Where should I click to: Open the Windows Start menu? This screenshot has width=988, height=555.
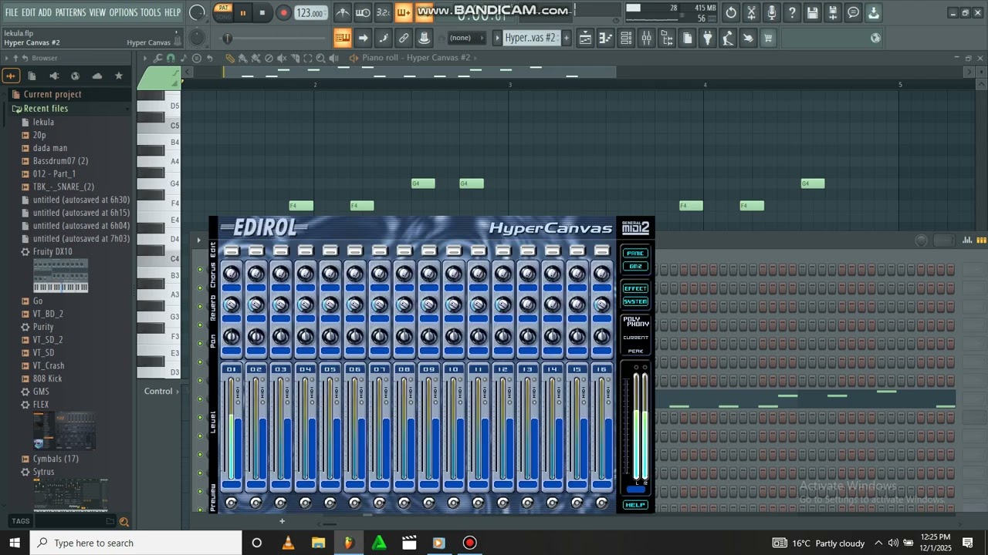[15, 543]
